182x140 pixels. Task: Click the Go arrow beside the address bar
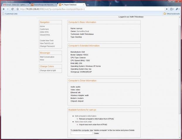[167, 9]
